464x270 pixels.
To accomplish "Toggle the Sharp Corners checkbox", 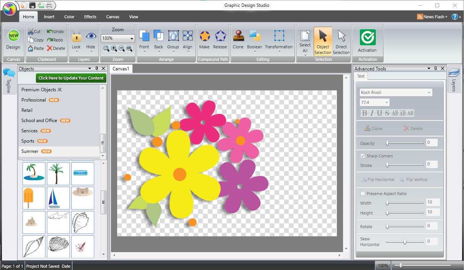I will 363,156.
